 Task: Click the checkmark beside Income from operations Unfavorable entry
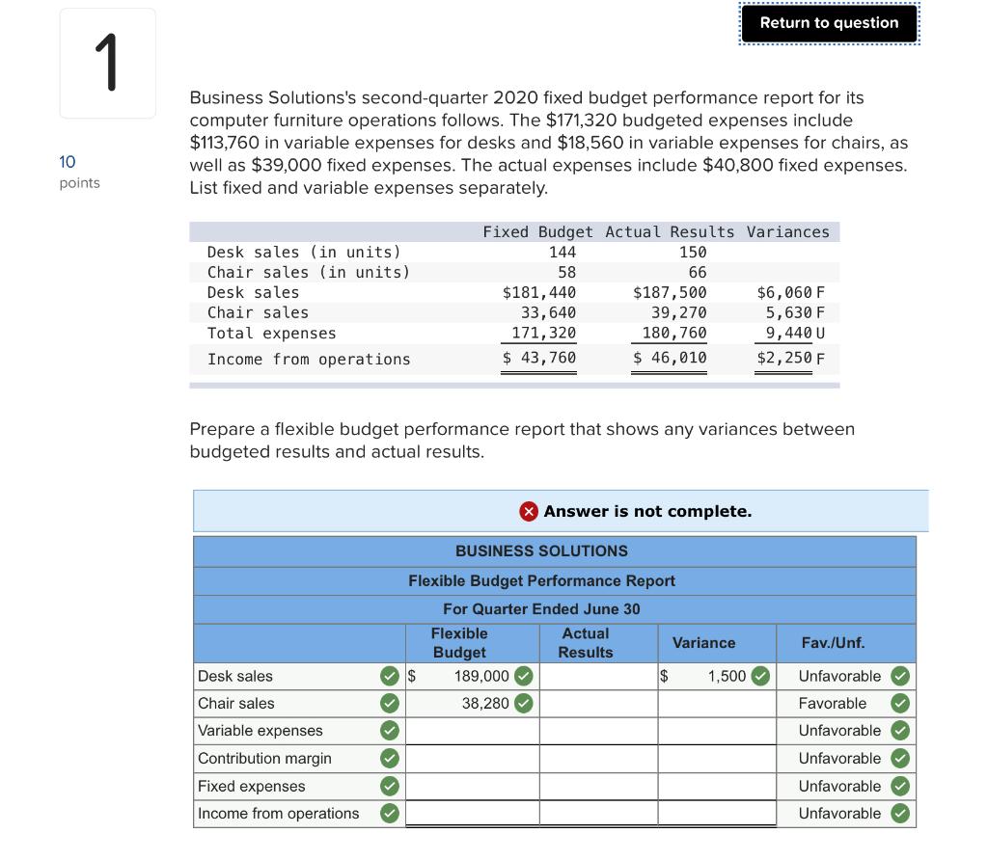[x=899, y=813]
